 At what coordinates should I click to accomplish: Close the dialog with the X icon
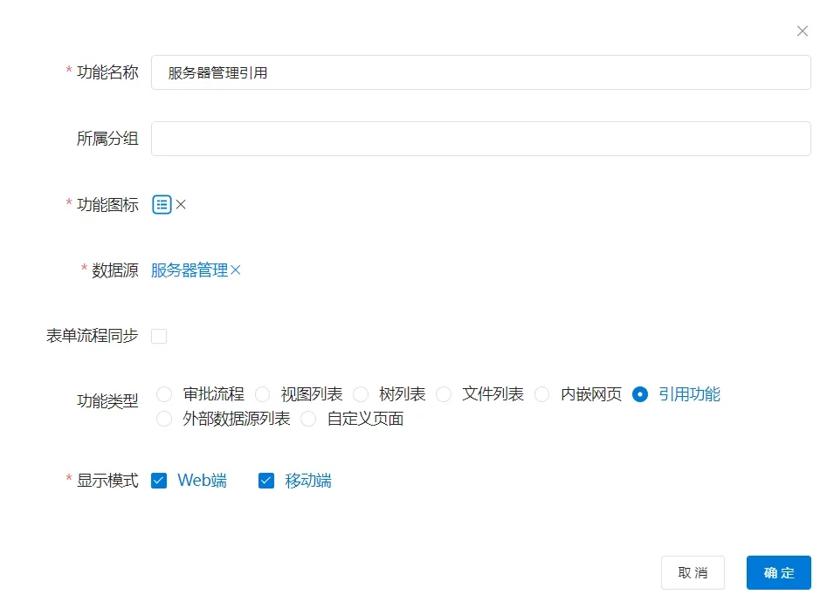[802, 31]
